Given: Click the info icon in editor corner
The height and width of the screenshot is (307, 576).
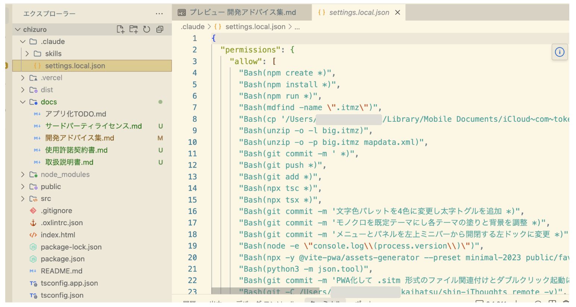Looking at the screenshot, I should 560,52.
